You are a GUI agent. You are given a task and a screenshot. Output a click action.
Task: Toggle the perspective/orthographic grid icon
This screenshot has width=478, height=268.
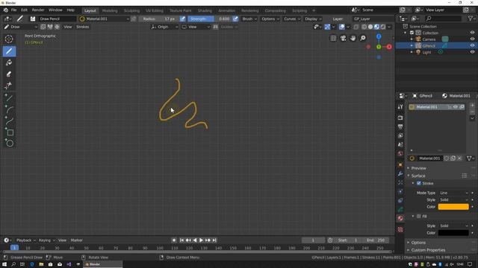click(334, 38)
